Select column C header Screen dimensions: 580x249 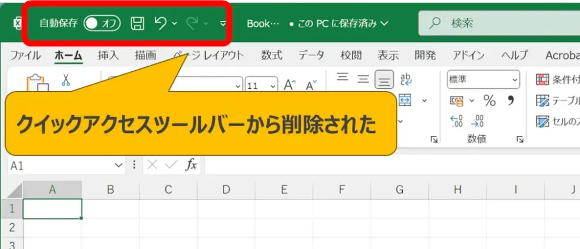coord(168,190)
